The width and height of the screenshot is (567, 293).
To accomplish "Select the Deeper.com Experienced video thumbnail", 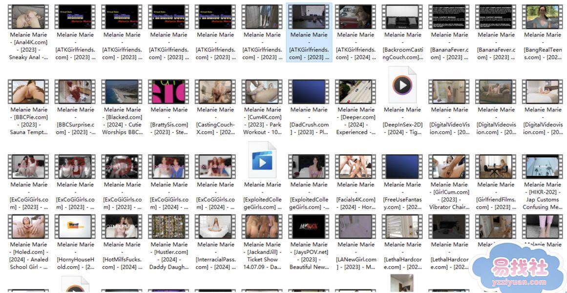I will [x=356, y=92].
